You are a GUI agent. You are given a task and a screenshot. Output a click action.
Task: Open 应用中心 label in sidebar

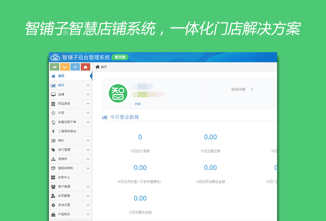(64, 177)
